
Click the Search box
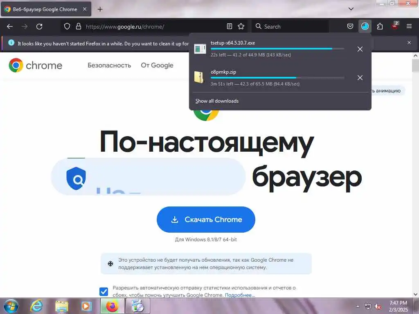[x=291, y=27]
